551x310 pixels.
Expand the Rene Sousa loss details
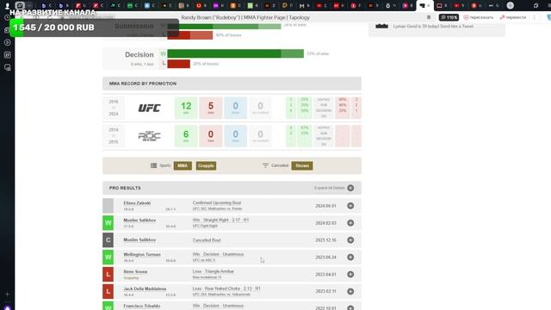(350, 274)
